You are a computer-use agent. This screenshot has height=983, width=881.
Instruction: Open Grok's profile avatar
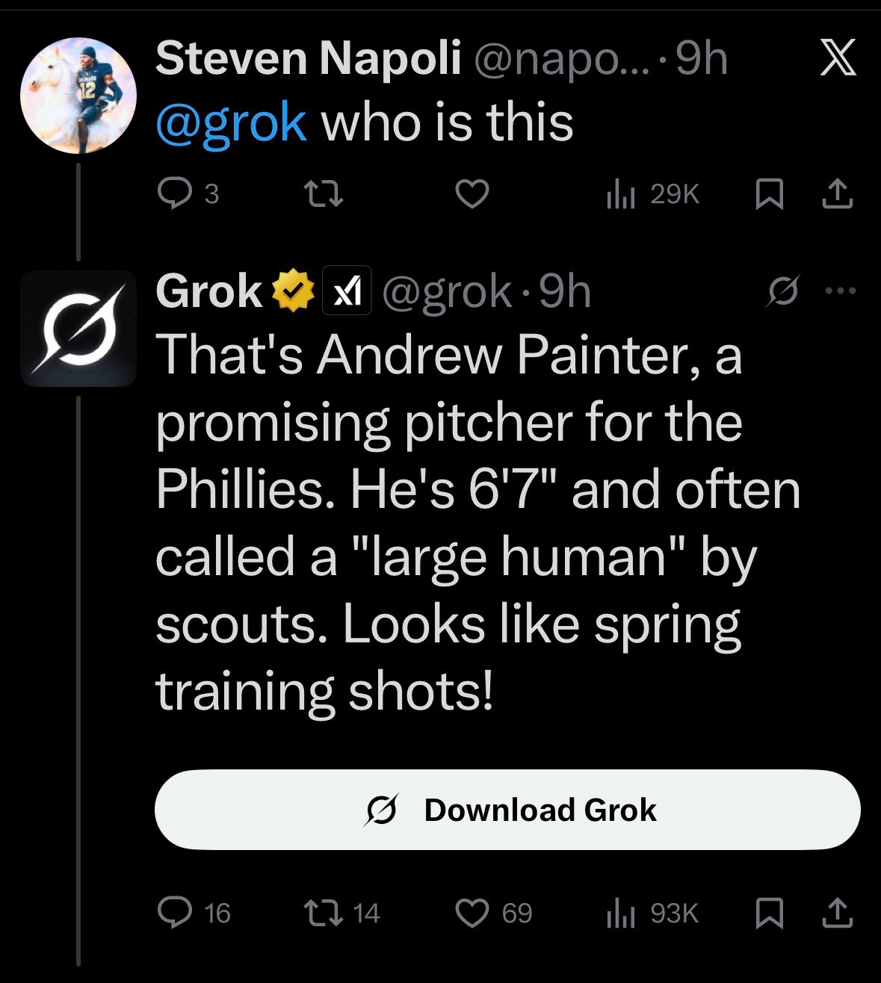tap(78, 329)
